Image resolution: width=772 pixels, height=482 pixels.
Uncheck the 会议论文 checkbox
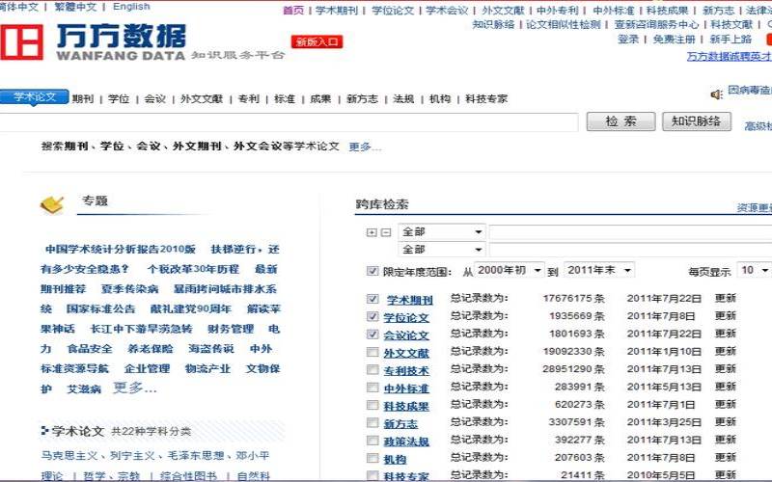372,334
